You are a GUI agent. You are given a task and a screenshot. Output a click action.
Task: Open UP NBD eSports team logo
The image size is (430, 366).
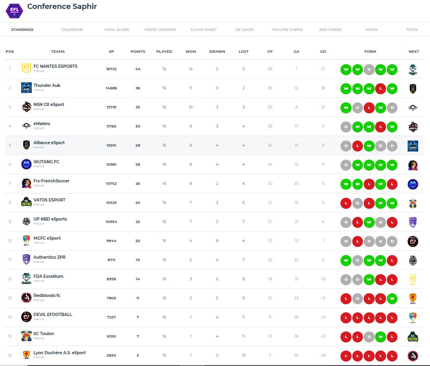(x=26, y=221)
